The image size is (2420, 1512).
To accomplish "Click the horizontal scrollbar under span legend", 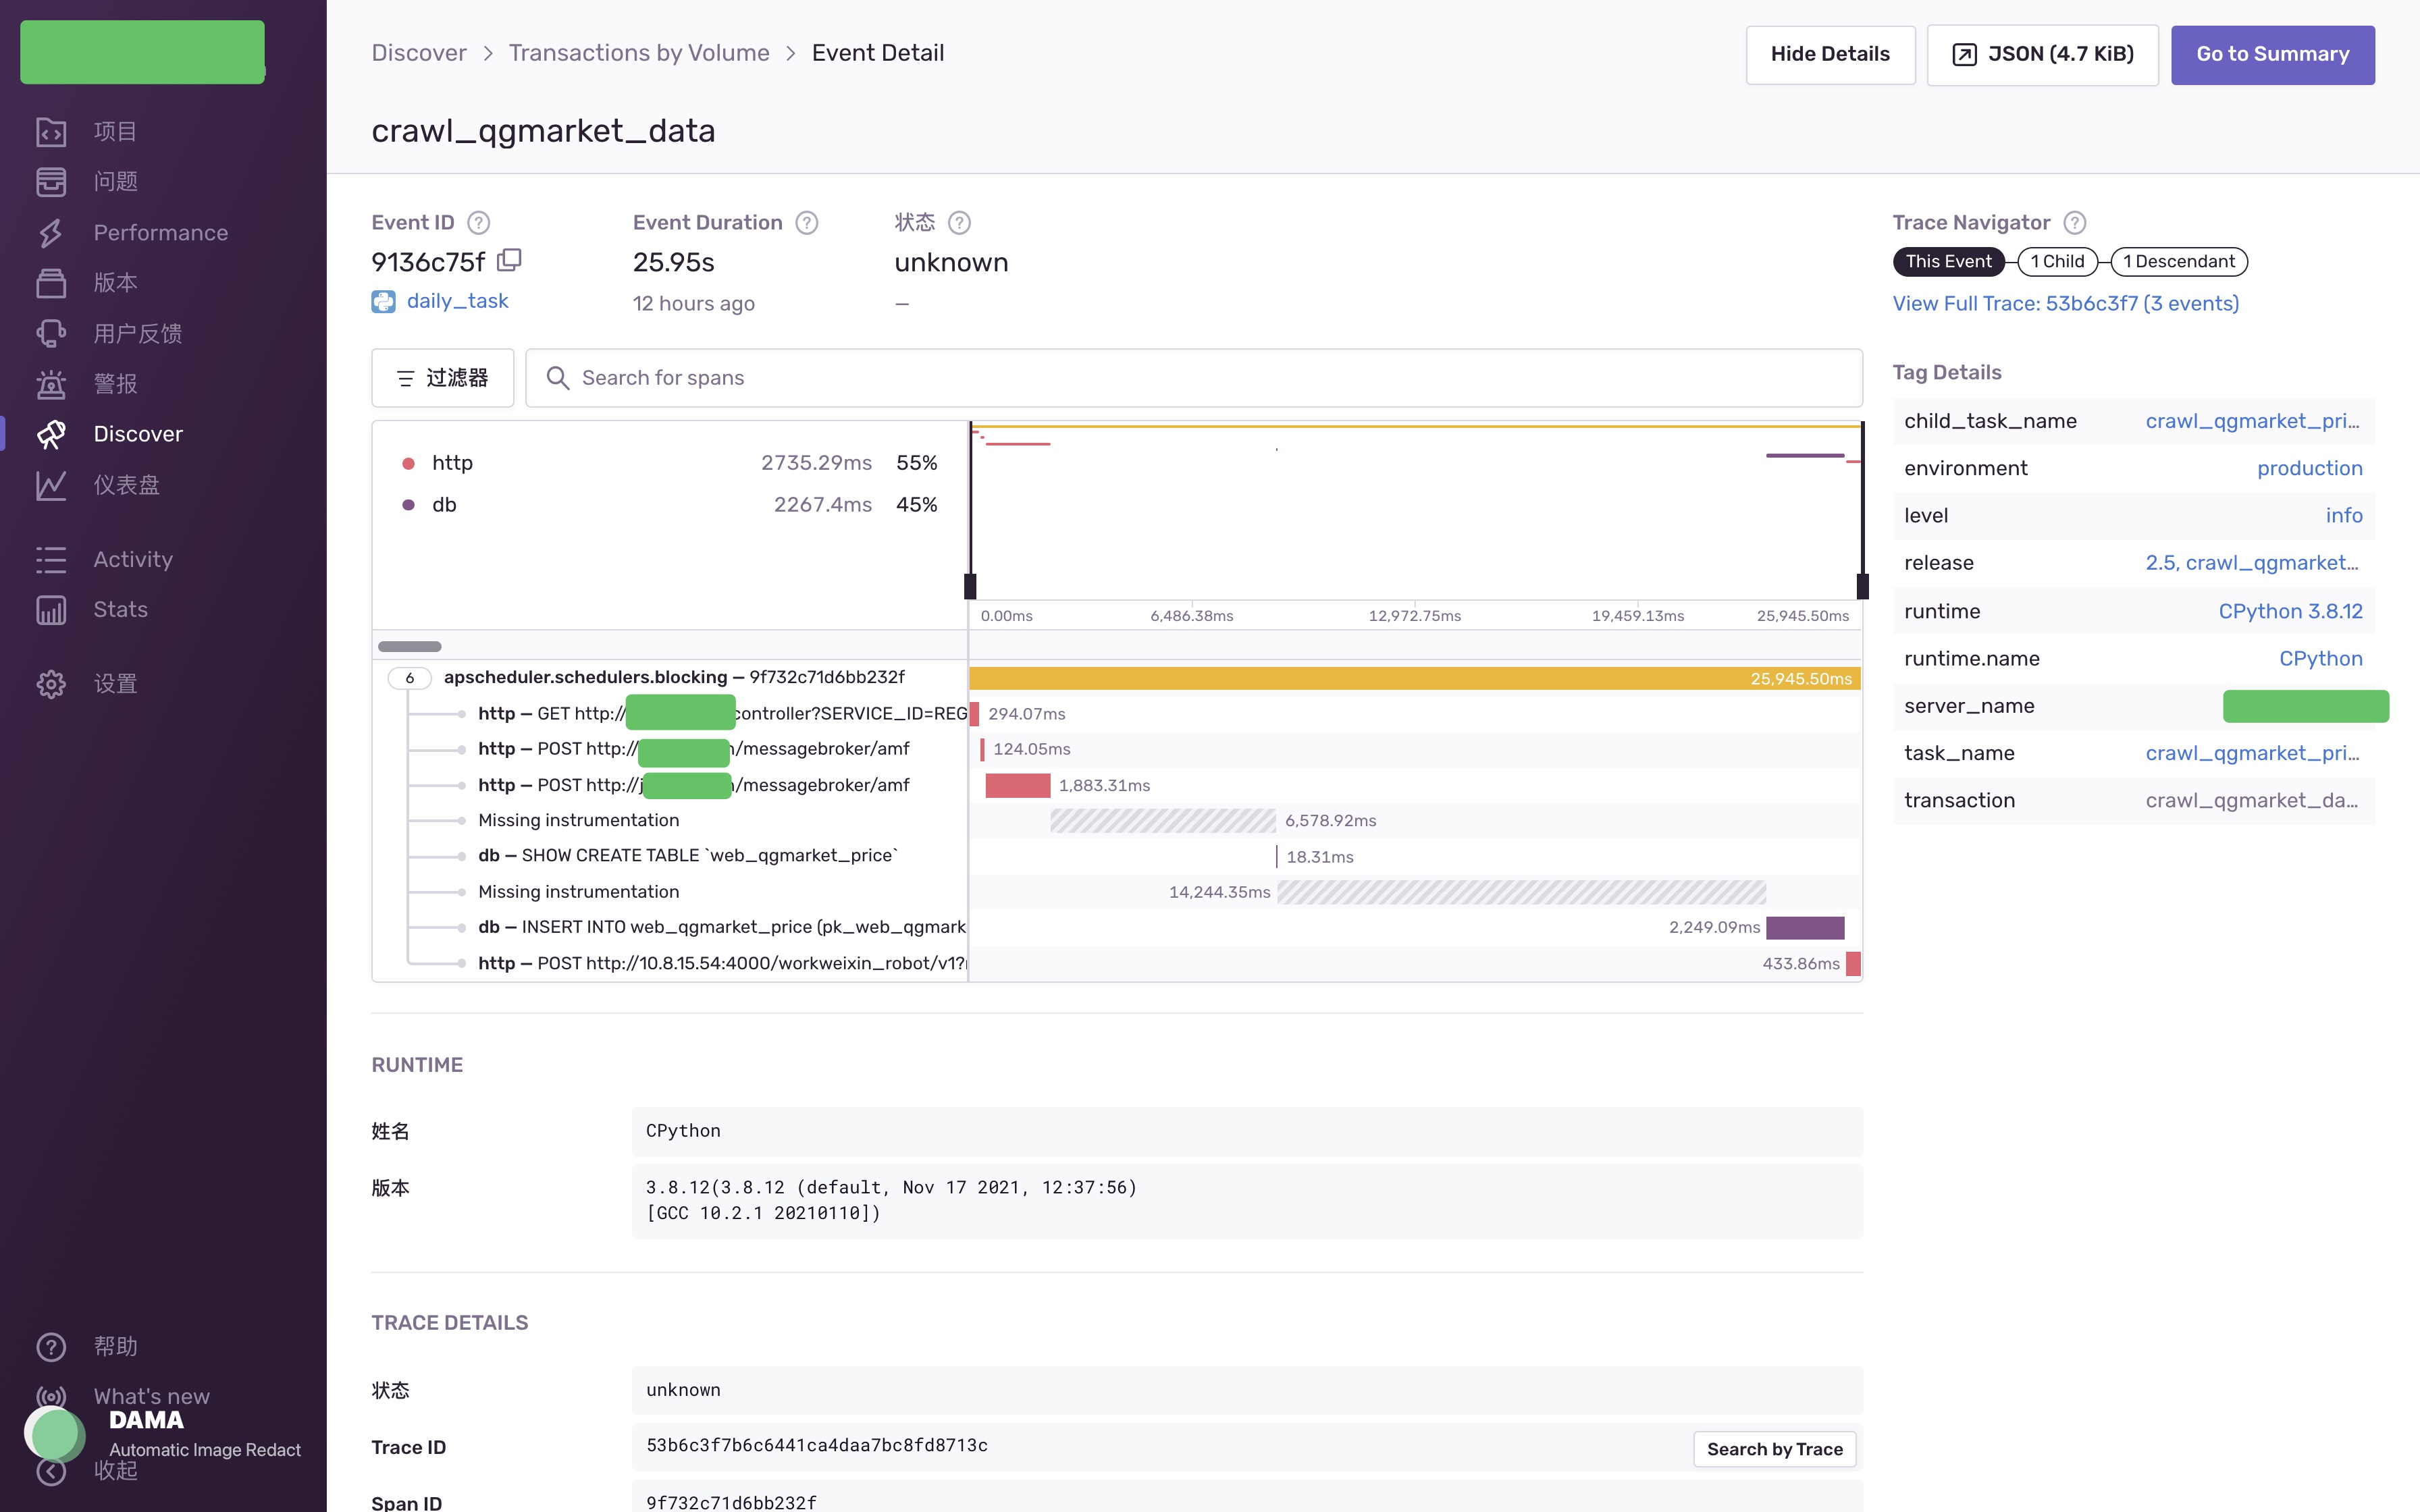I will (x=409, y=646).
